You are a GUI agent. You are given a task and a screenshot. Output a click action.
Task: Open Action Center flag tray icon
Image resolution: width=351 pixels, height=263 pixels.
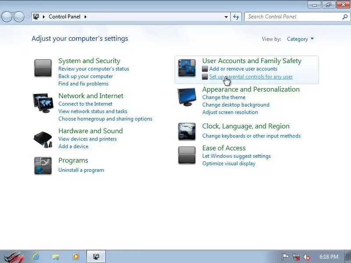[x=285, y=257]
